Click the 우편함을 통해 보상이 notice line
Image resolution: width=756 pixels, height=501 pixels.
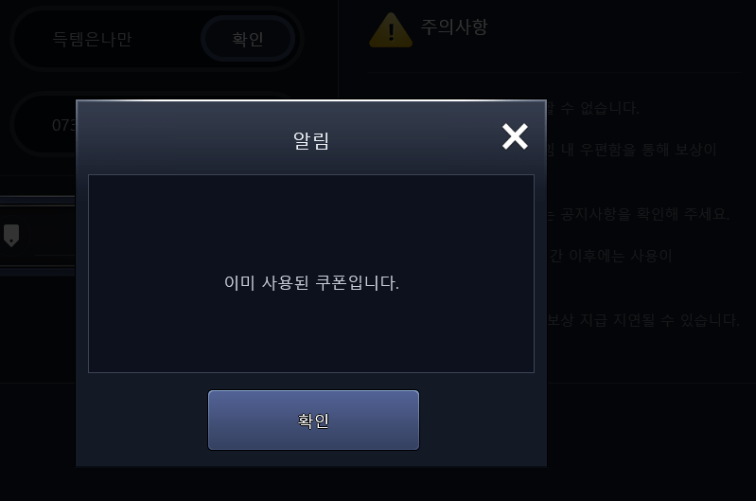[632, 150]
